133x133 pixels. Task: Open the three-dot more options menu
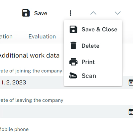(70, 13)
